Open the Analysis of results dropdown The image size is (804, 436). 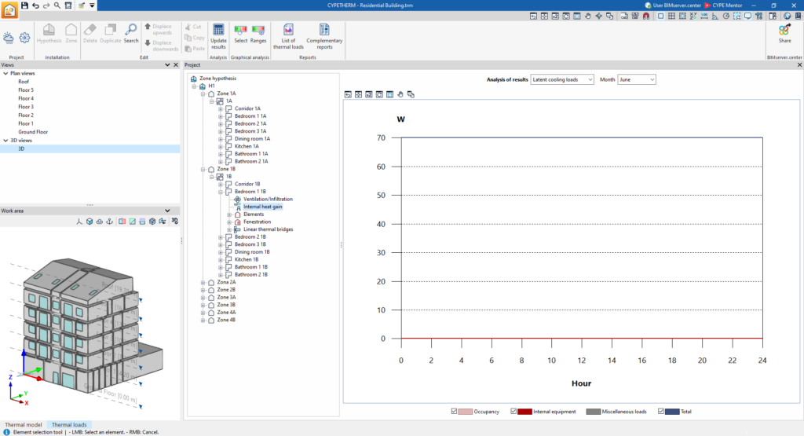tap(562, 79)
